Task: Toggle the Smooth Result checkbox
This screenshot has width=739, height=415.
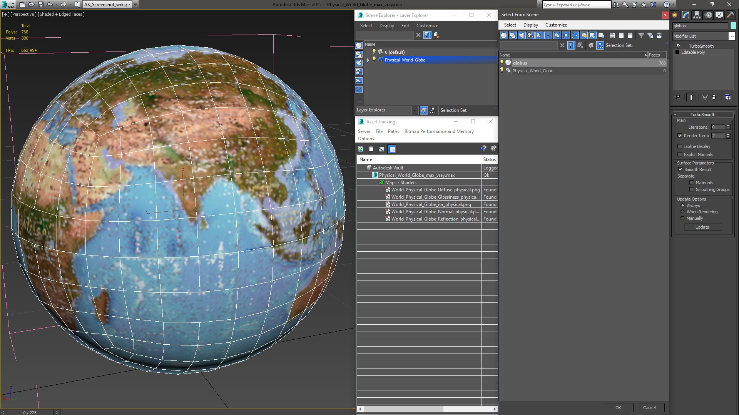Action: (x=680, y=169)
